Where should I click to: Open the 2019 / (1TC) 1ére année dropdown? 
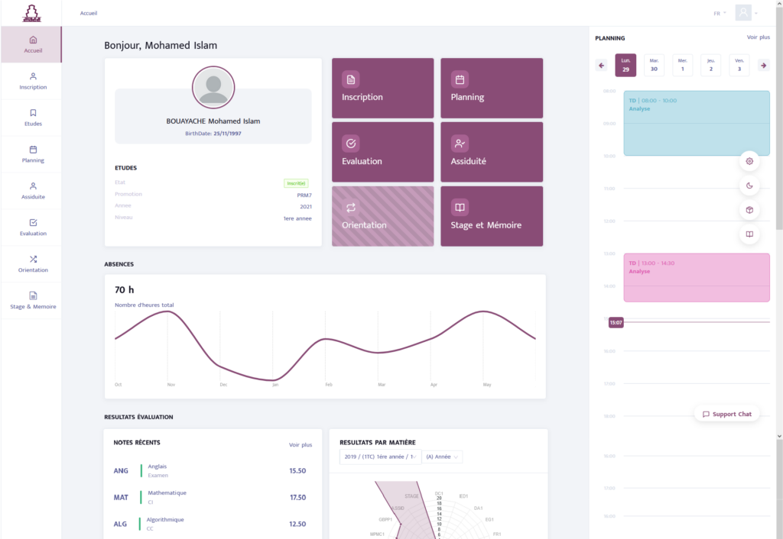[380, 457]
